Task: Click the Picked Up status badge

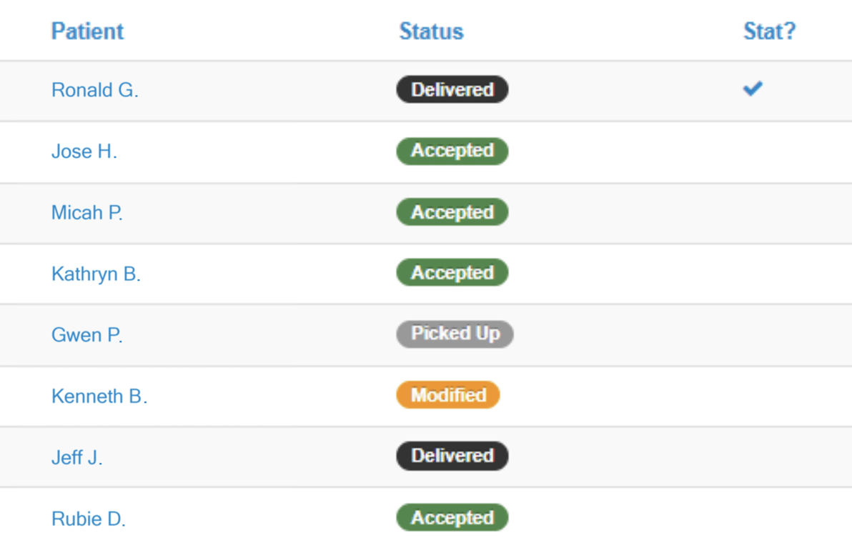Action: (x=455, y=334)
